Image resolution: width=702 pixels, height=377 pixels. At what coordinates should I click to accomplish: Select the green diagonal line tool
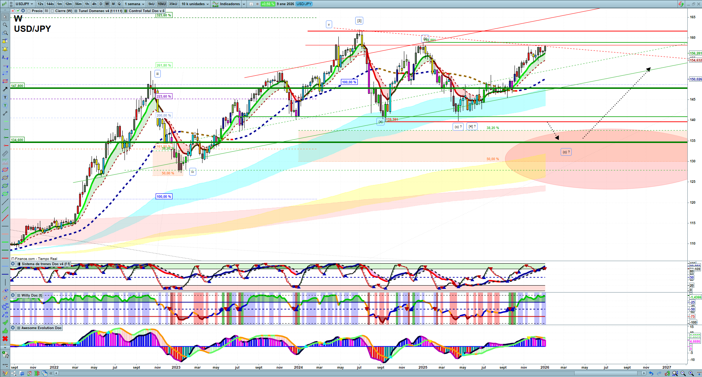[5, 210]
